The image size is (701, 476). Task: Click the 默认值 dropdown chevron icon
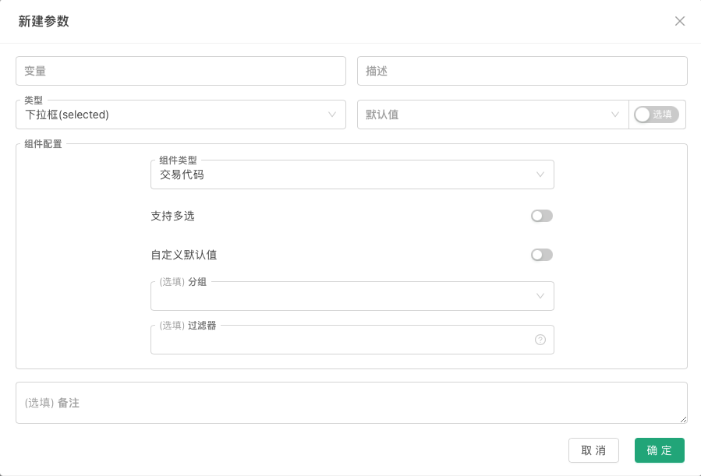coord(615,115)
